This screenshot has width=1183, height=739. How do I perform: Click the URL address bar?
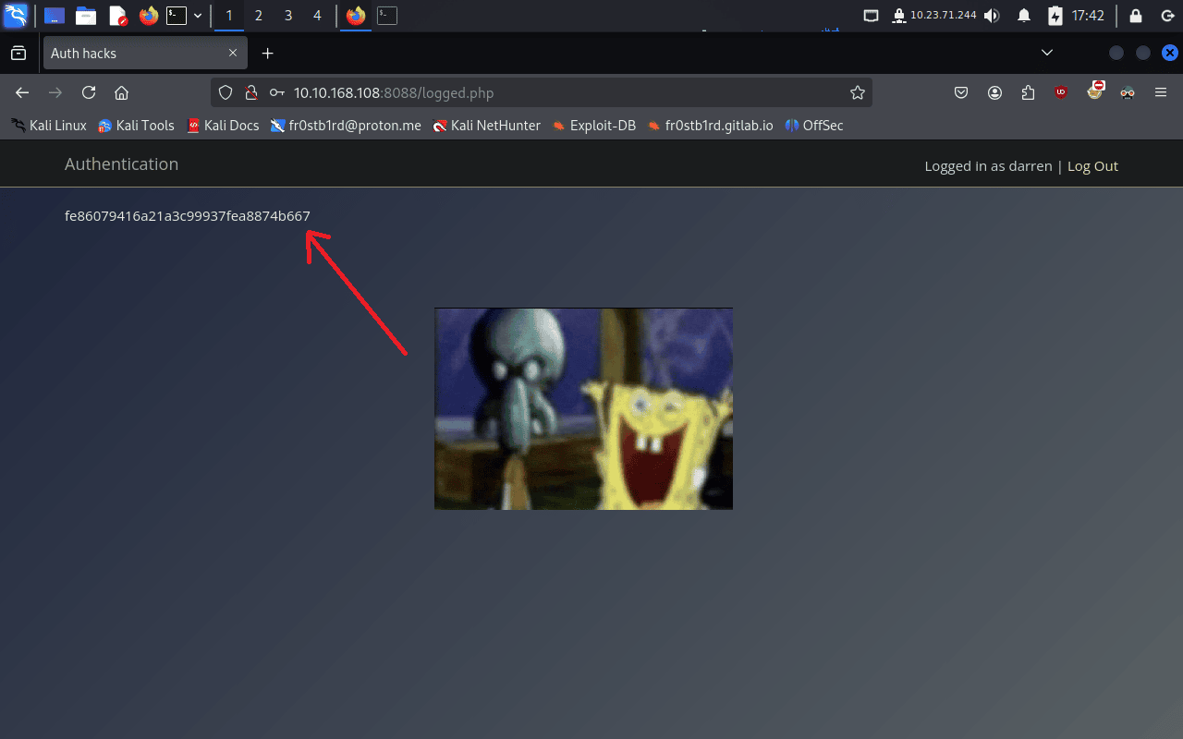click(x=555, y=92)
